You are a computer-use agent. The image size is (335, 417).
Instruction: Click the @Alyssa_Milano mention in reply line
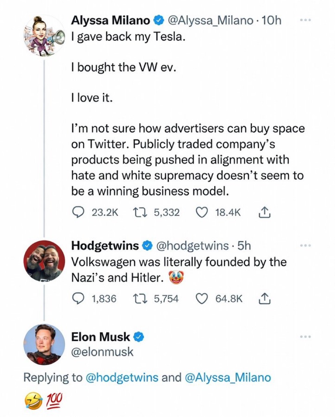[x=228, y=377]
